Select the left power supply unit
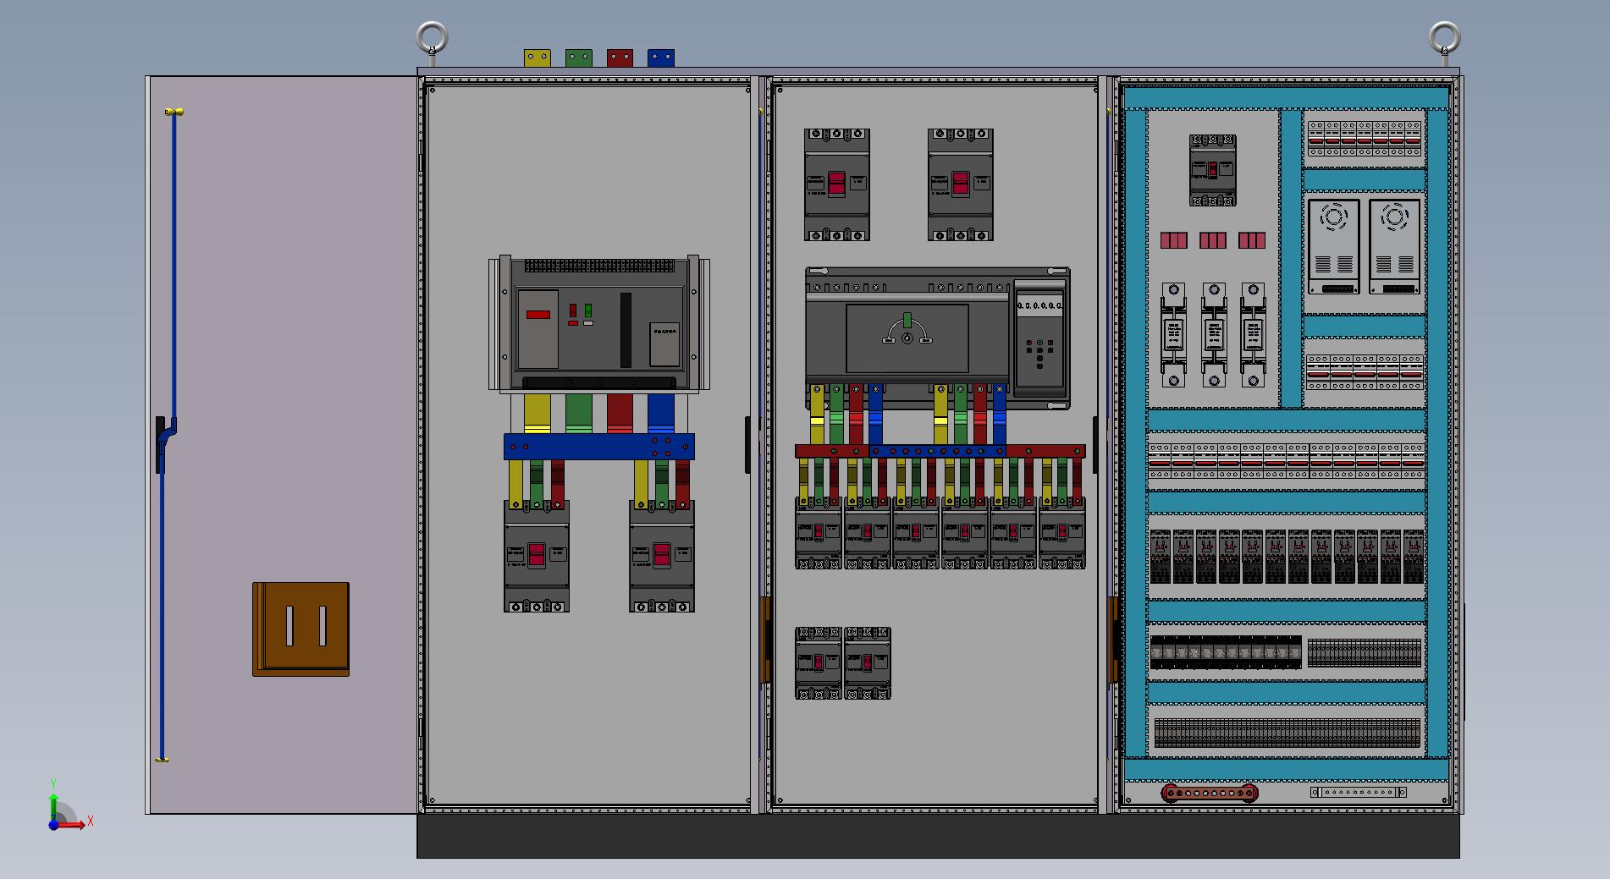1610x879 pixels. click(x=1334, y=247)
